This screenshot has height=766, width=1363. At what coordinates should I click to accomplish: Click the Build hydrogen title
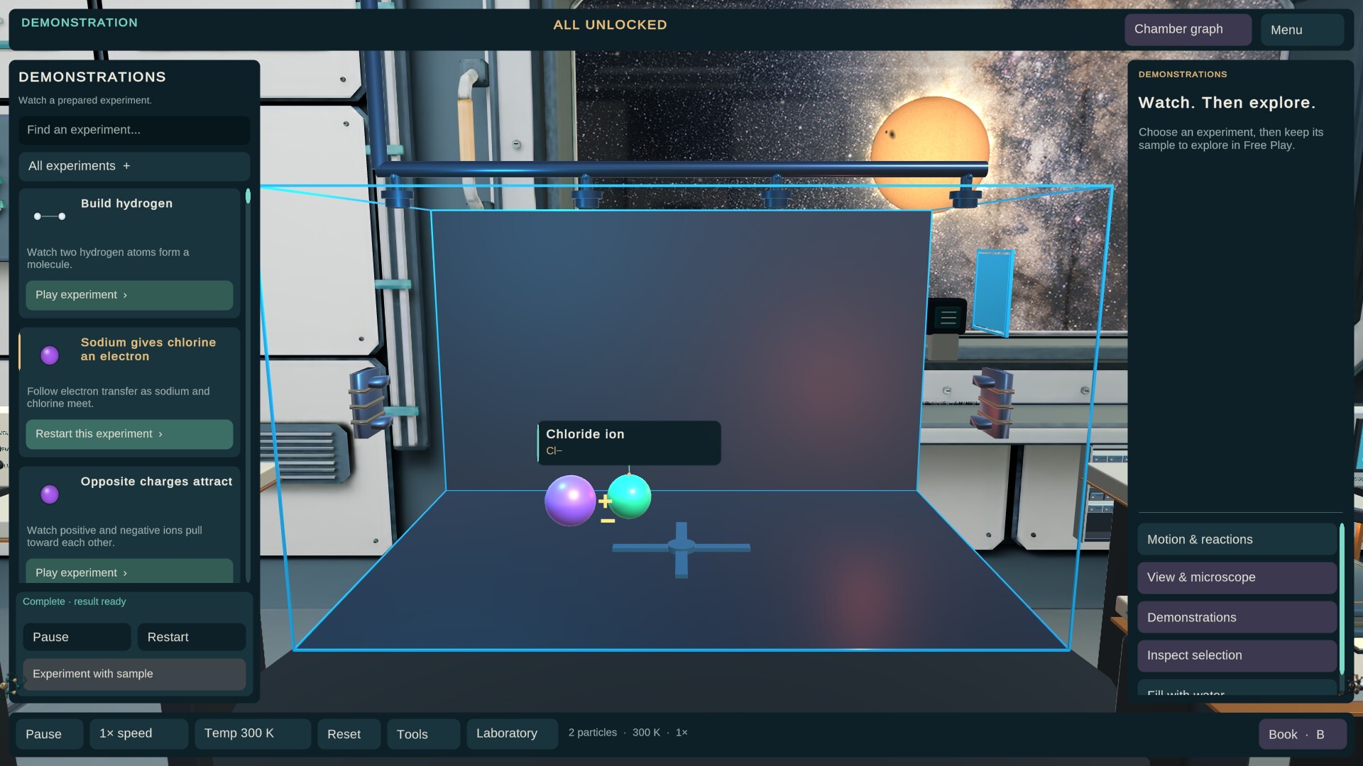[126, 204]
